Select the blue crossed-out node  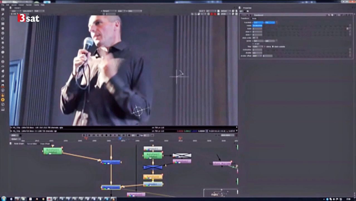pos(153,167)
